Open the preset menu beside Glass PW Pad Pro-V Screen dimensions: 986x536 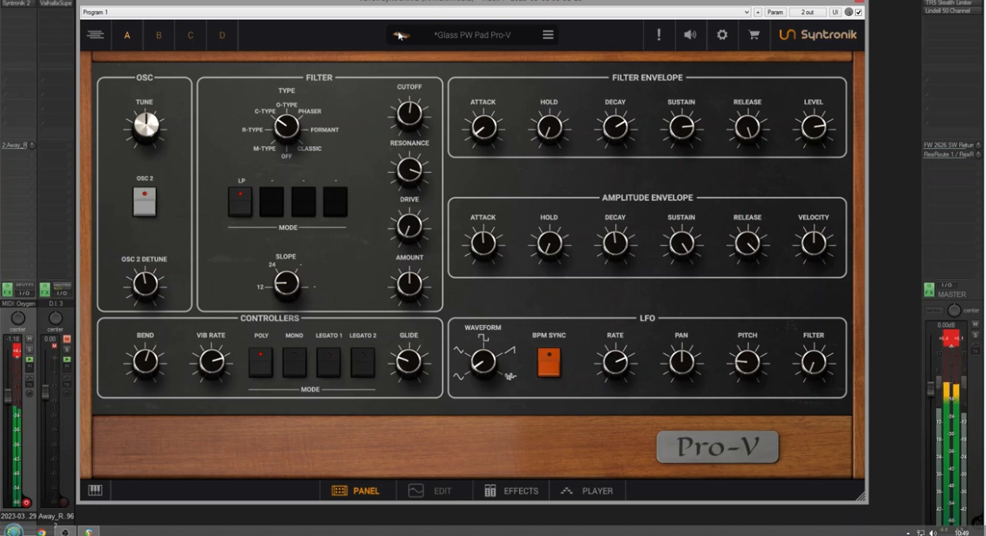(548, 35)
